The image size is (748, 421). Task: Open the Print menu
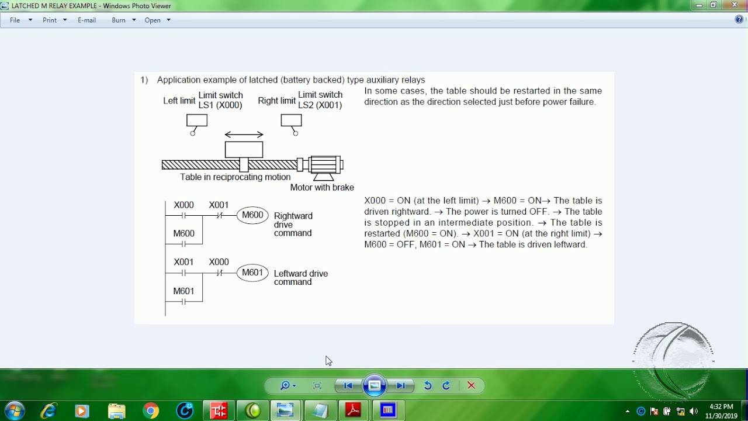(50, 20)
